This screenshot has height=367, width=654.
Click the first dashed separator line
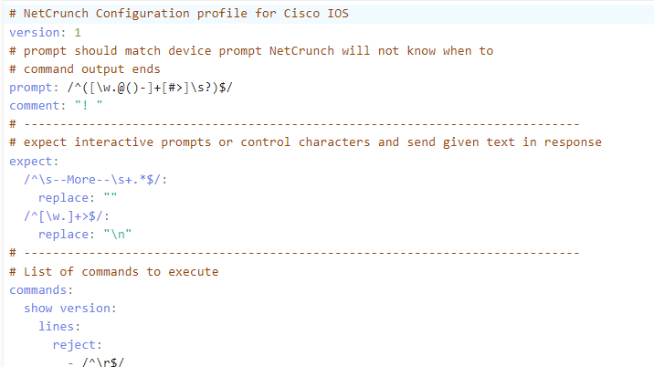294,124
